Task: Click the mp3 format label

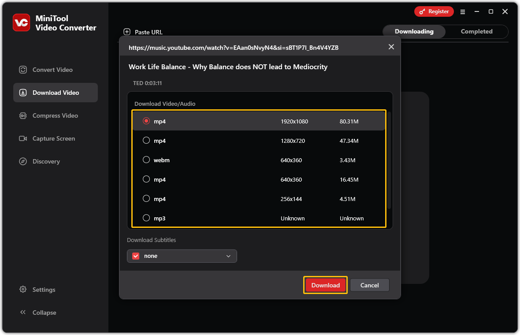Action: coord(160,219)
